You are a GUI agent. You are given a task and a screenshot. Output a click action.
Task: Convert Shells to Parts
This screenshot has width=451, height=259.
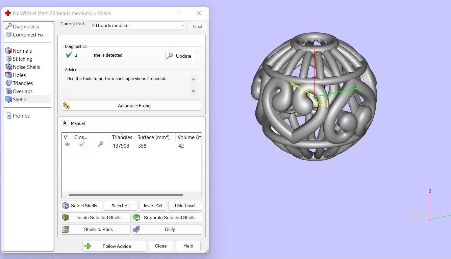(96, 229)
